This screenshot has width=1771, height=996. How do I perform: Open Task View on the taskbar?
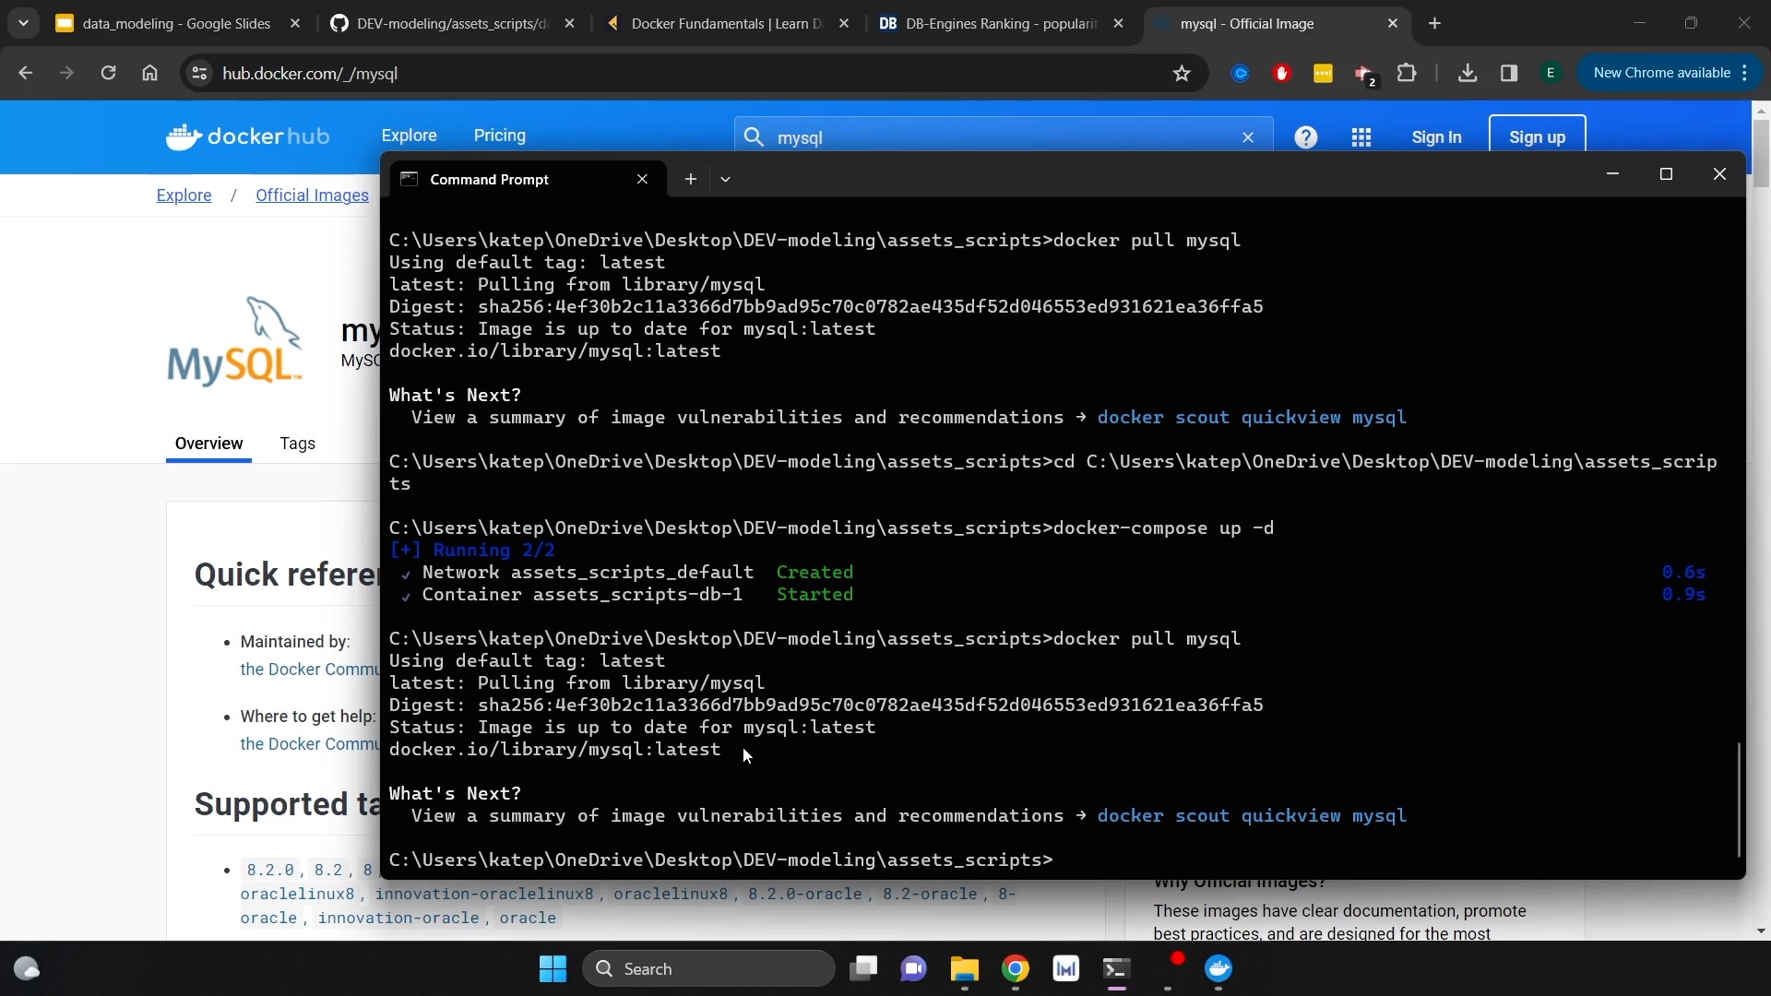(863, 968)
